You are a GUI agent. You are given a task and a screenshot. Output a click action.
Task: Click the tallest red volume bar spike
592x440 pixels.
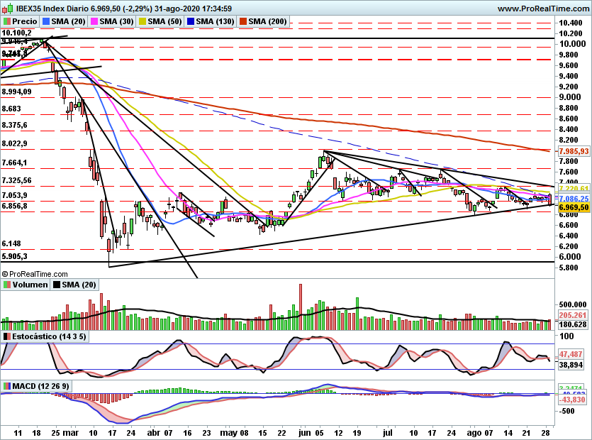[x=301, y=307]
